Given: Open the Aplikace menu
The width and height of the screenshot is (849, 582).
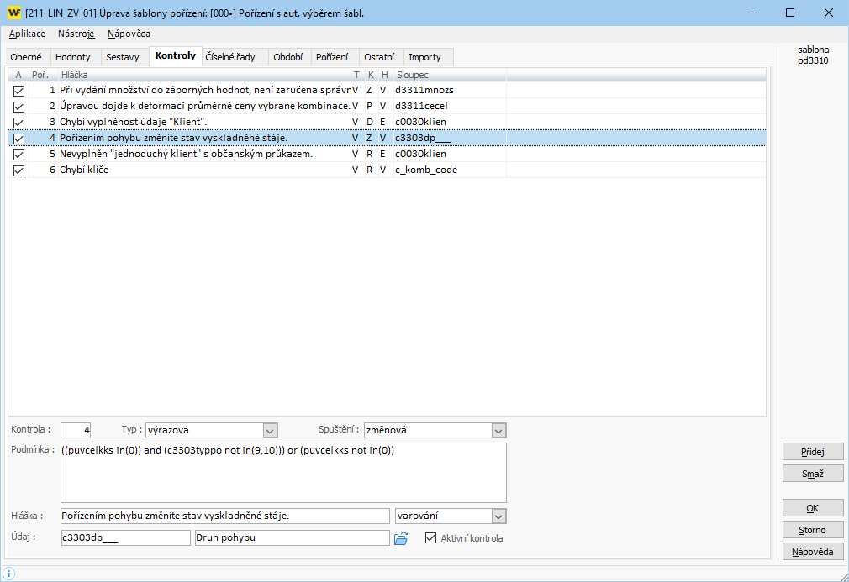Looking at the screenshot, I should (27, 34).
